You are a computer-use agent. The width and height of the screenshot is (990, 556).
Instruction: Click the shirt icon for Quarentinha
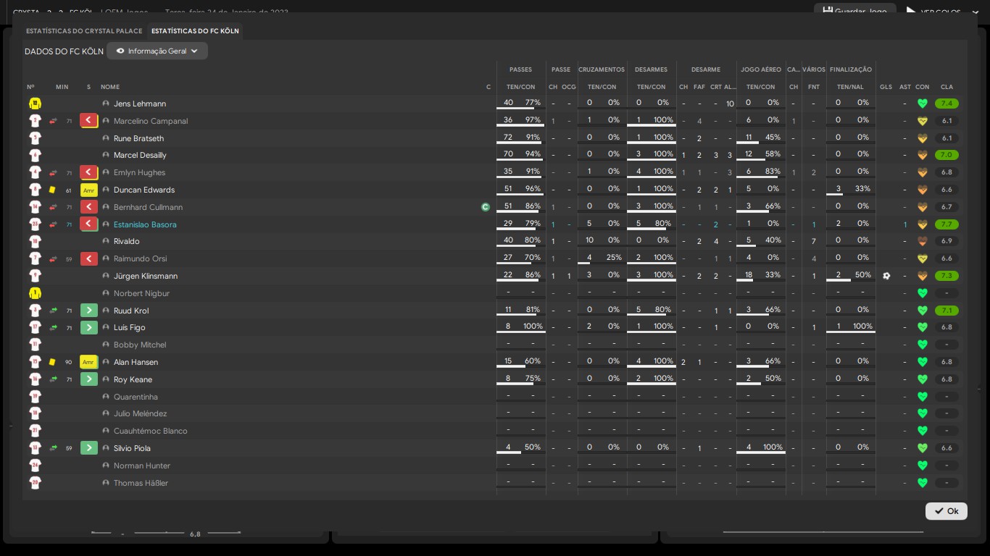35,397
